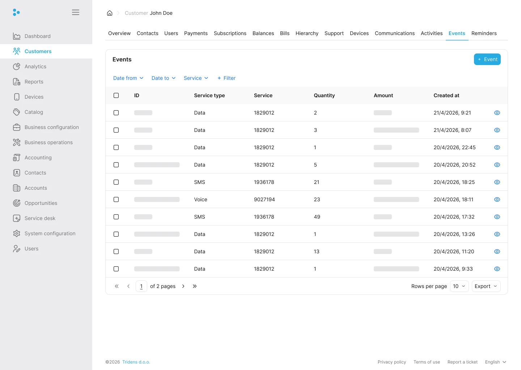The image size is (521, 370).
Task: Click the Service desk sidebar icon
Action: 17,218
